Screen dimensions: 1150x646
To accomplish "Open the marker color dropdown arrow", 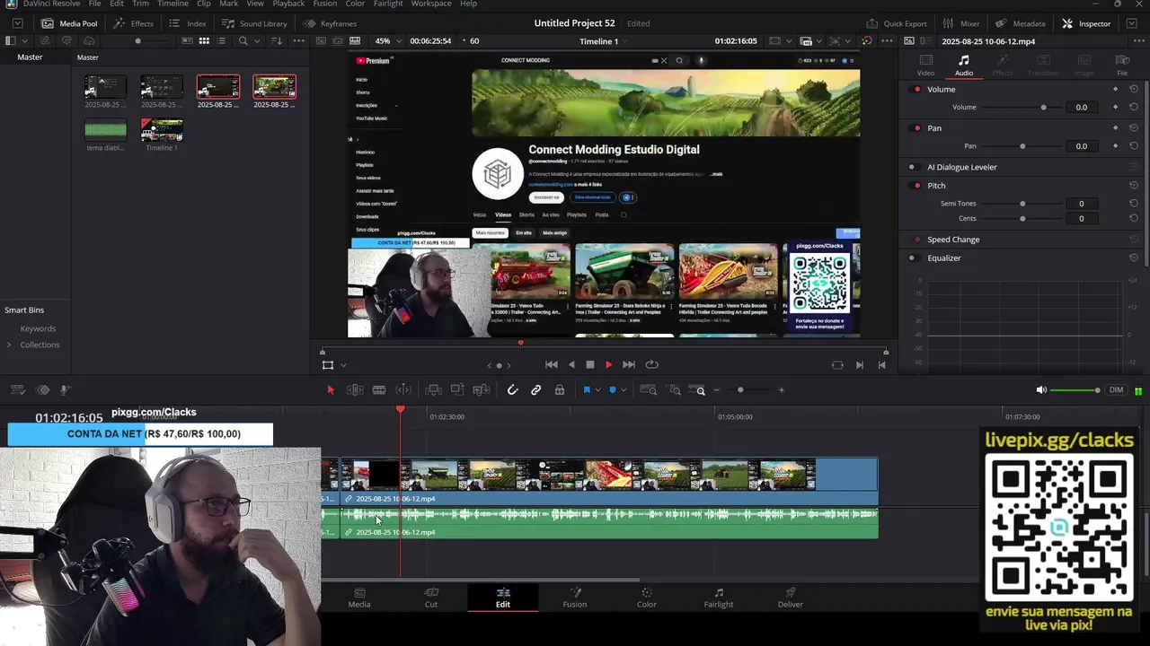I will point(624,390).
